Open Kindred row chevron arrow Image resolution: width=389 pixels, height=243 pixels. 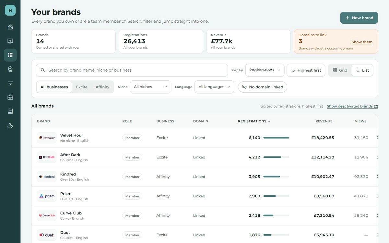pyautogui.click(x=377, y=177)
